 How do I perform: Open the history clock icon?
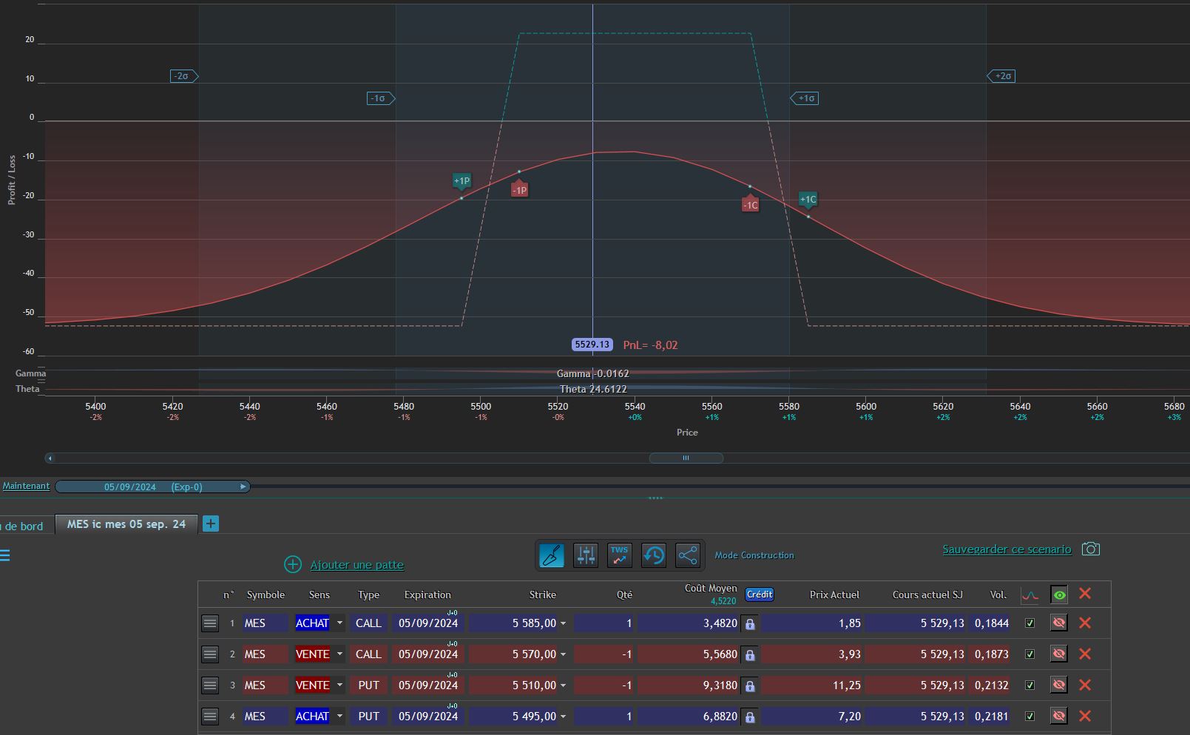[x=654, y=555]
